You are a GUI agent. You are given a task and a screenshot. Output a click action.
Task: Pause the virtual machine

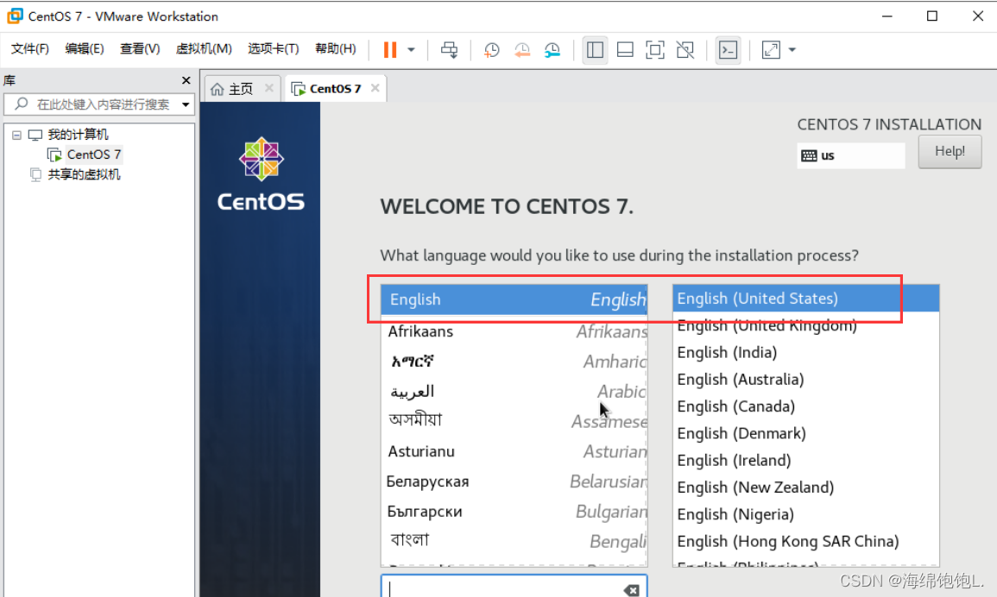[x=390, y=49]
